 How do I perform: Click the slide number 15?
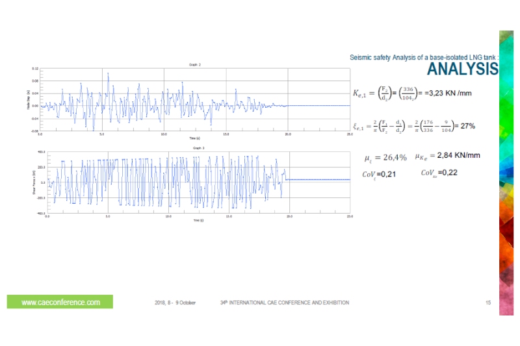point(488,303)
